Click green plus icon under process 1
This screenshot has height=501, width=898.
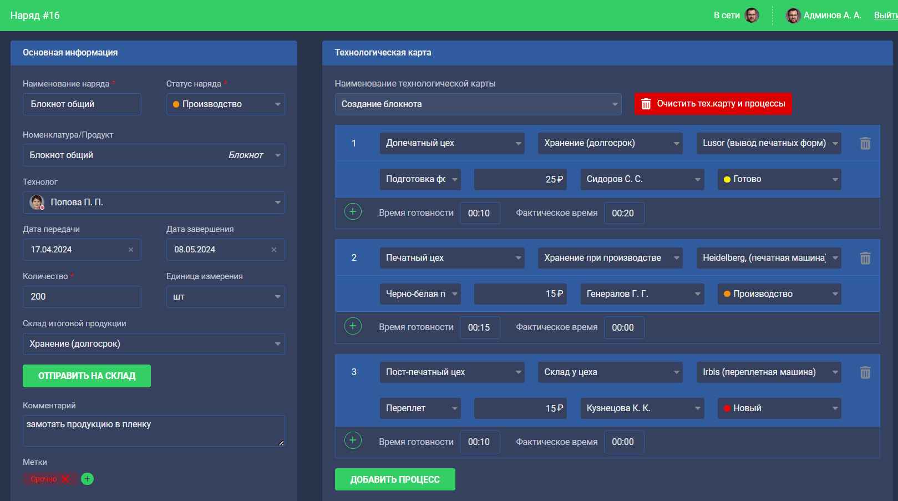353,212
